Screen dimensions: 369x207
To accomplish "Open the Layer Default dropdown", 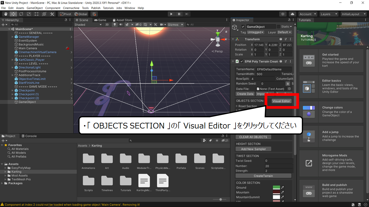I will click(285, 32).
